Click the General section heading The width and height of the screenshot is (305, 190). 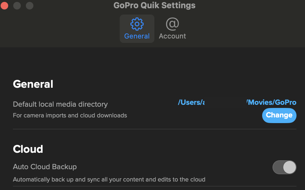pyautogui.click(x=33, y=84)
